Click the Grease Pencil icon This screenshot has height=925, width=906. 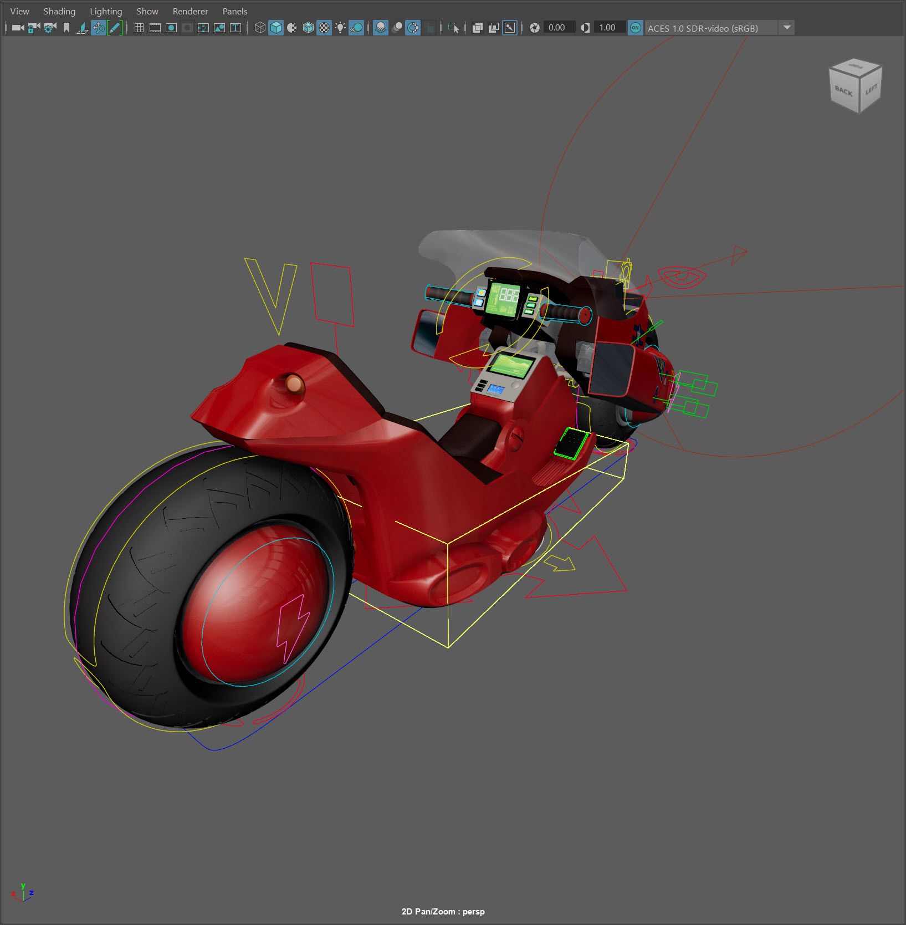click(x=115, y=28)
